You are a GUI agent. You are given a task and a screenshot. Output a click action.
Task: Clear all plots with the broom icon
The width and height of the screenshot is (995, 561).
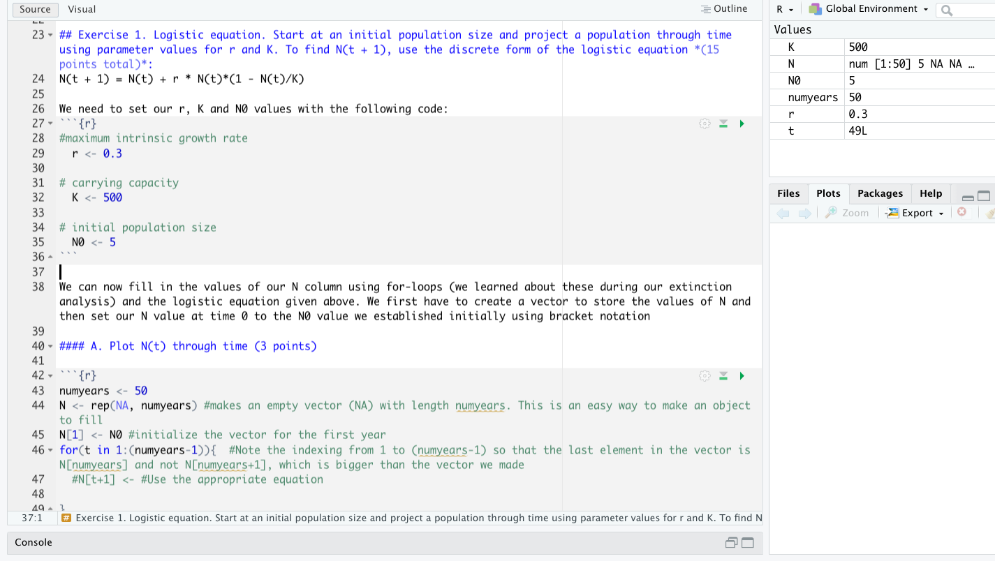coord(990,213)
